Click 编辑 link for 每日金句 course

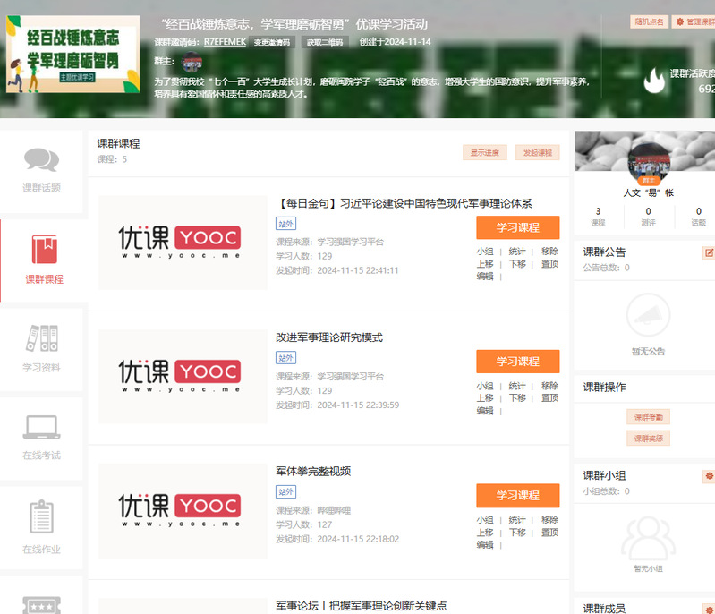click(485, 276)
